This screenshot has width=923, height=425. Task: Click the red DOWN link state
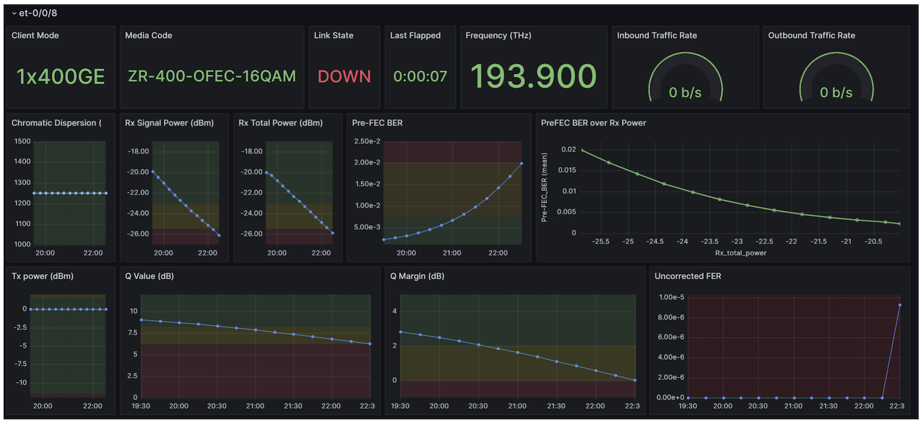pyautogui.click(x=344, y=77)
